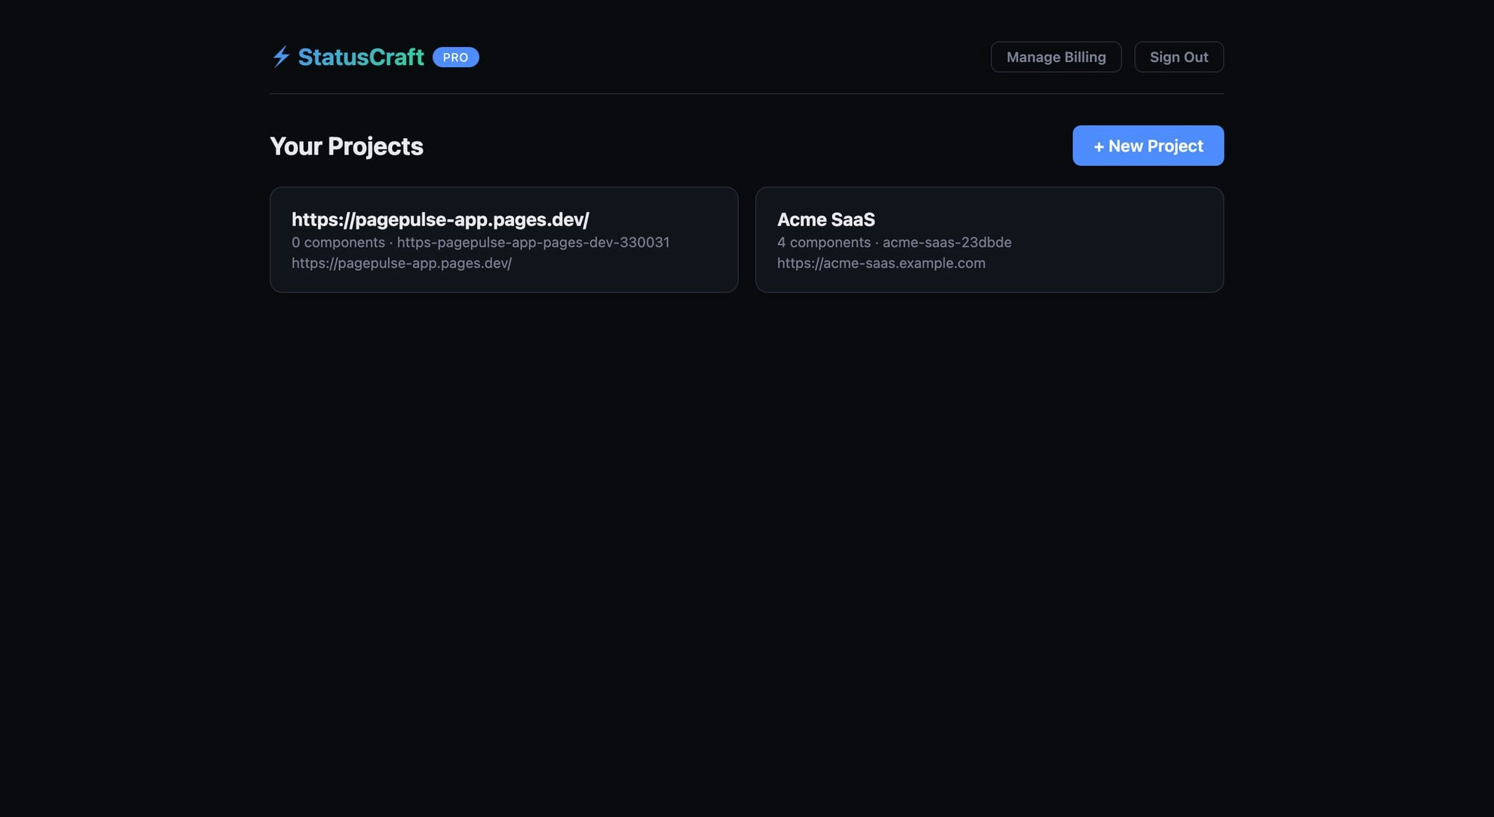Image resolution: width=1494 pixels, height=817 pixels.
Task: Click the plus icon inside New Project button
Action: 1098,146
